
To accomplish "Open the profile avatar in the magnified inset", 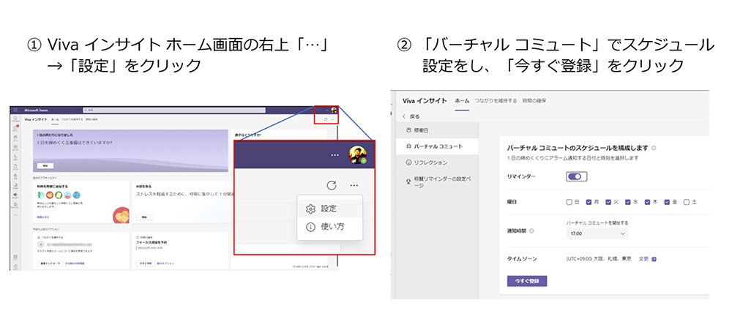I will [x=358, y=155].
